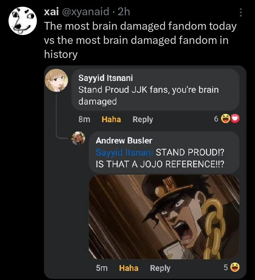Open Sayyid Itsnani's anime avatar
This screenshot has height=280, width=255.
click(56, 80)
